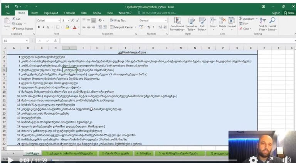Apply Percent Style format

click(149, 27)
